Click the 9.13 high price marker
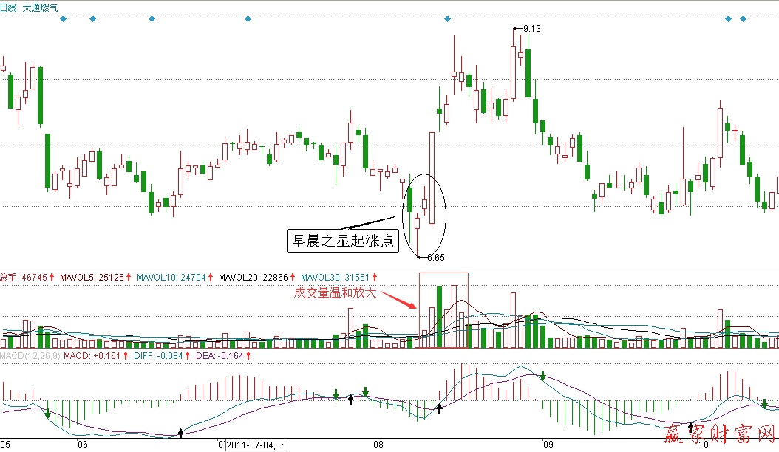This screenshot has height=452, width=779. point(531,28)
